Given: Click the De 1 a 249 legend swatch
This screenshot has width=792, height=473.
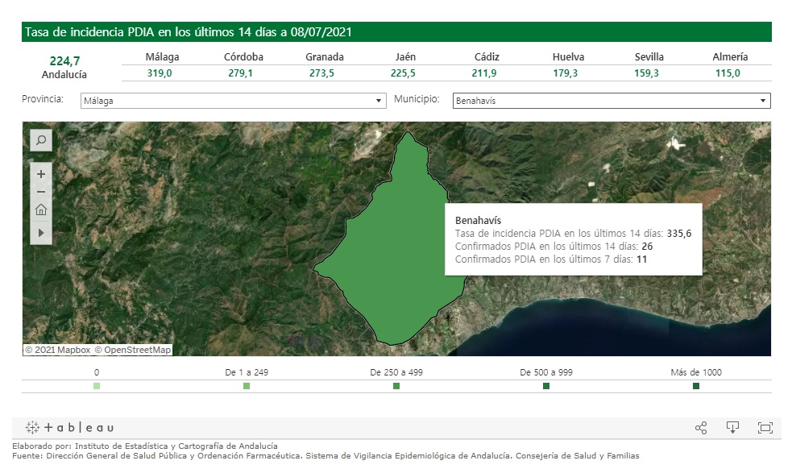Looking at the screenshot, I should pos(247,386).
